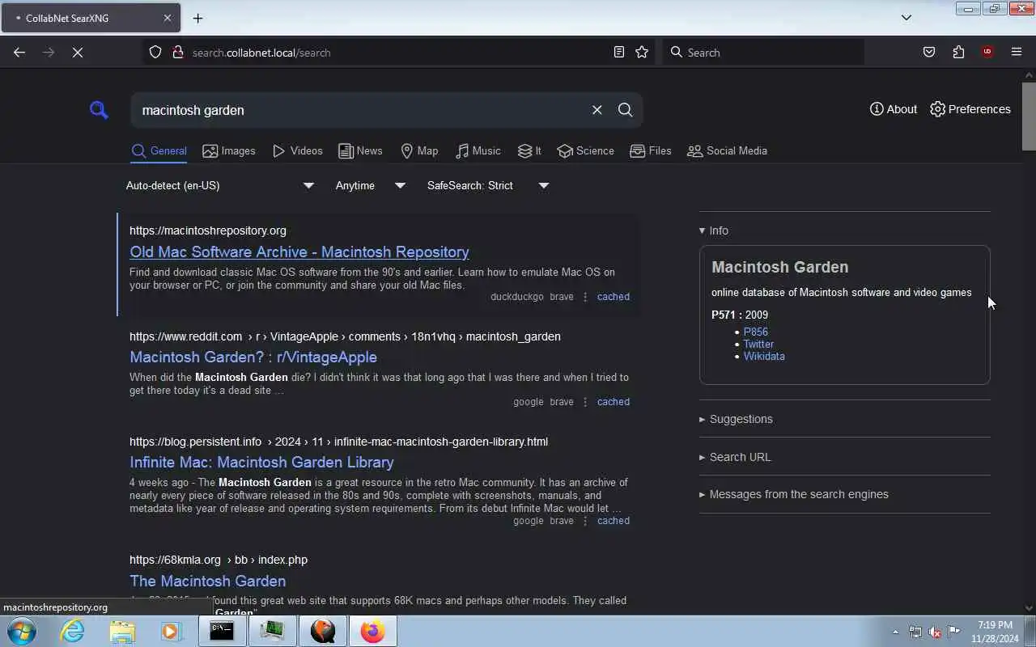
Task: Click the muted volume tray icon
Action: click(935, 632)
